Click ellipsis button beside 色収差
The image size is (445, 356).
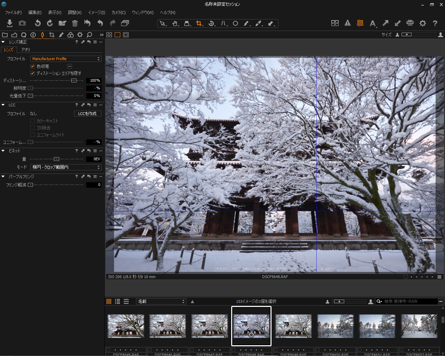[x=70, y=66]
